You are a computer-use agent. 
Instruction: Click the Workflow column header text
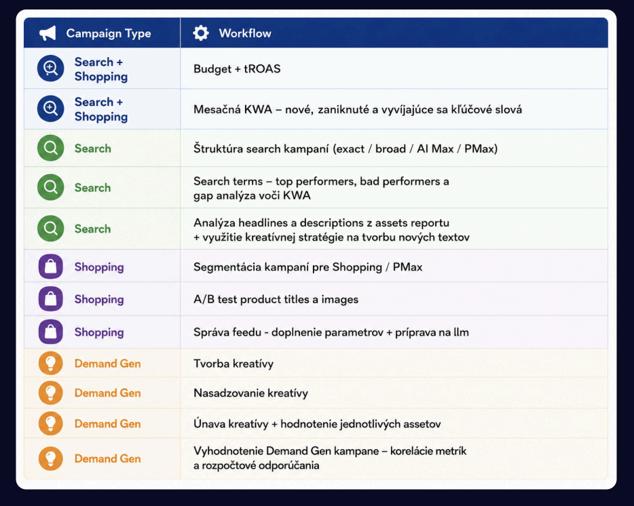click(245, 33)
